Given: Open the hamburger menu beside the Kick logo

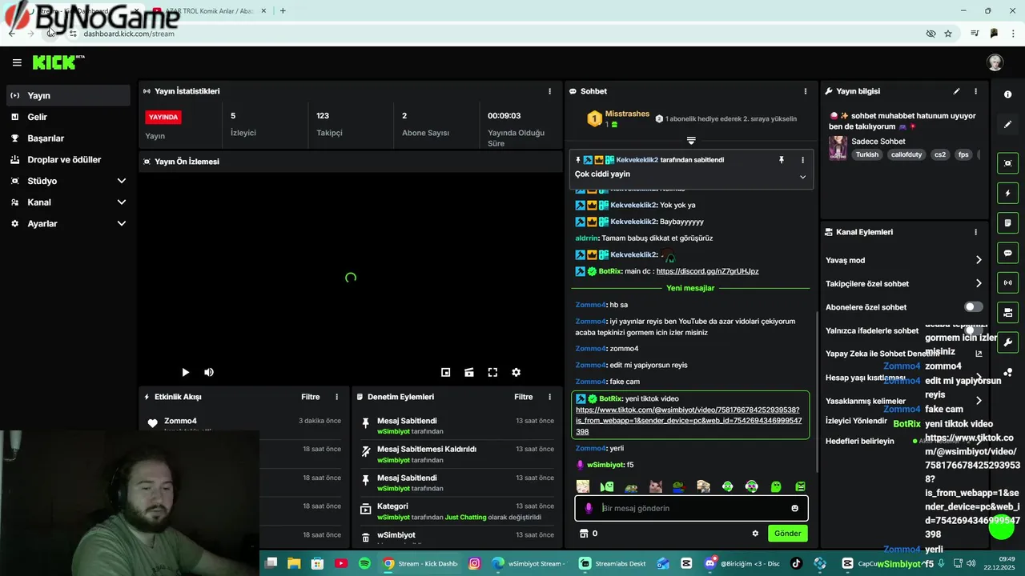Looking at the screenshot, I should click(17, 62).
